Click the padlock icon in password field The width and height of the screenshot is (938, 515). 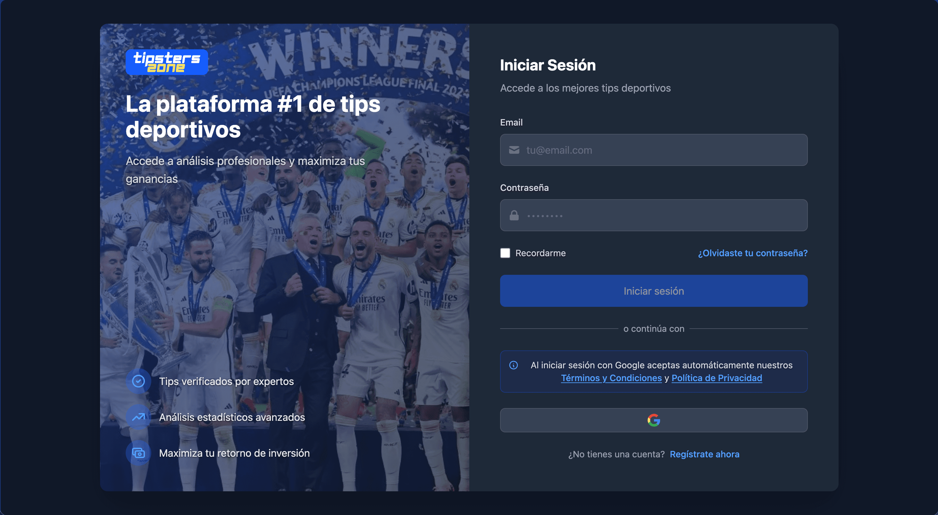coord(514,215)
